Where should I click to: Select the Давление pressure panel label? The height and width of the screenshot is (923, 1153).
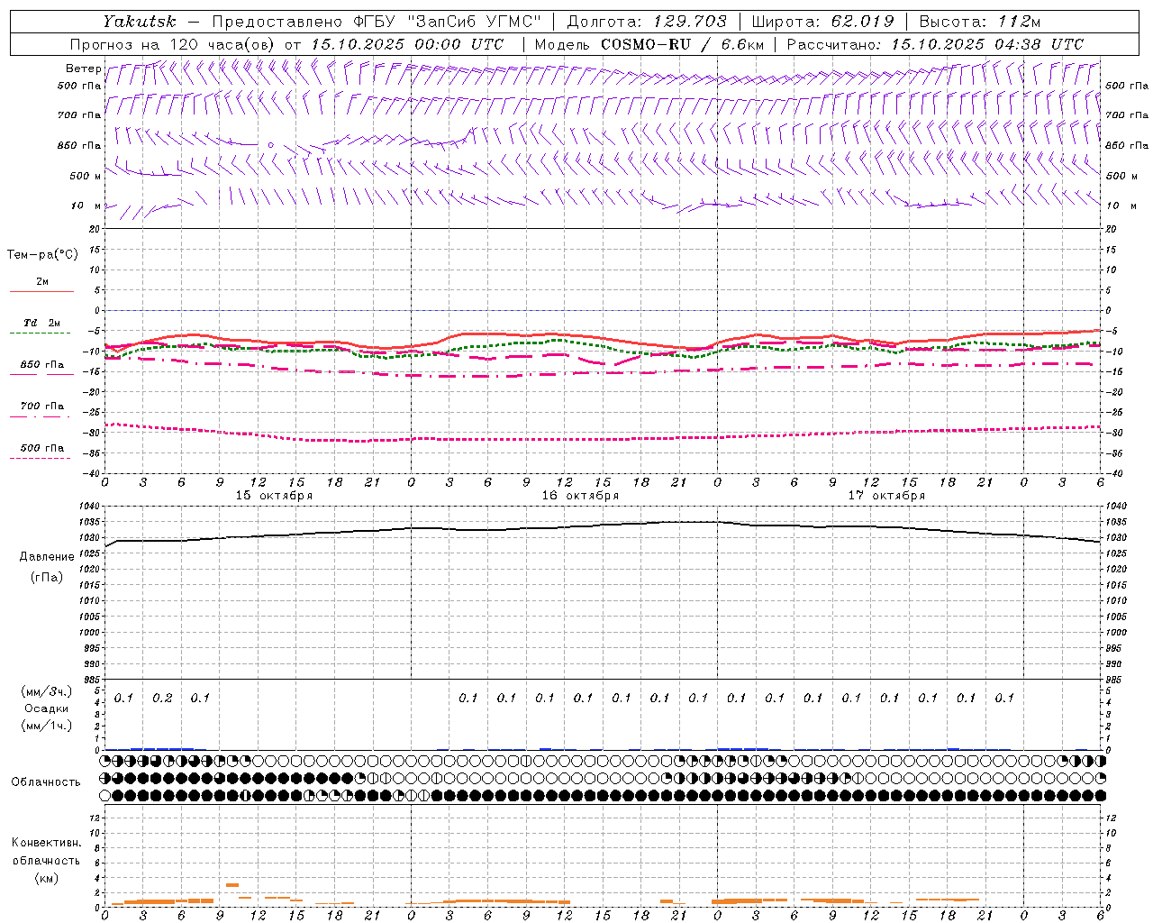click(47, 557)
